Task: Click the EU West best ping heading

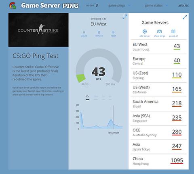Action: click(99, 24)
